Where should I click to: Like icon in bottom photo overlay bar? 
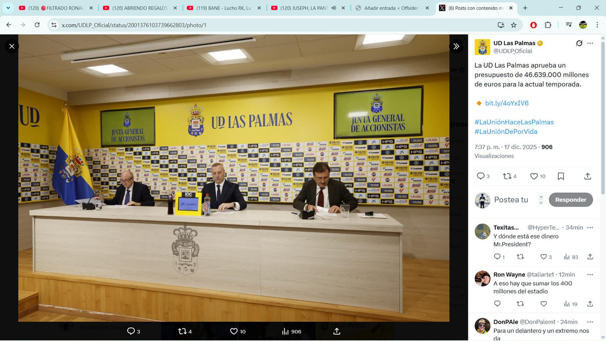[x=234, y=331]
